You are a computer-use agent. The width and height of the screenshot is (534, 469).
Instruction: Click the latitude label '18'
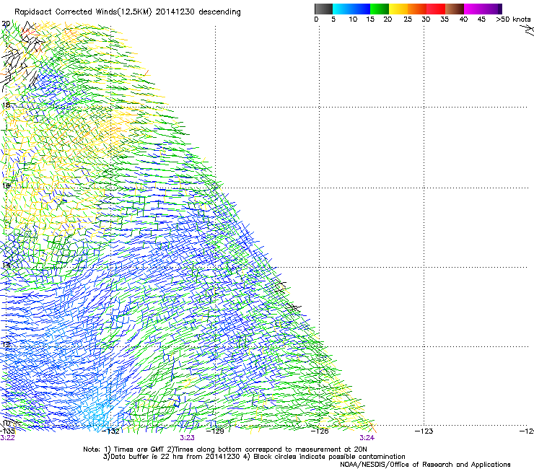[6, 105]
